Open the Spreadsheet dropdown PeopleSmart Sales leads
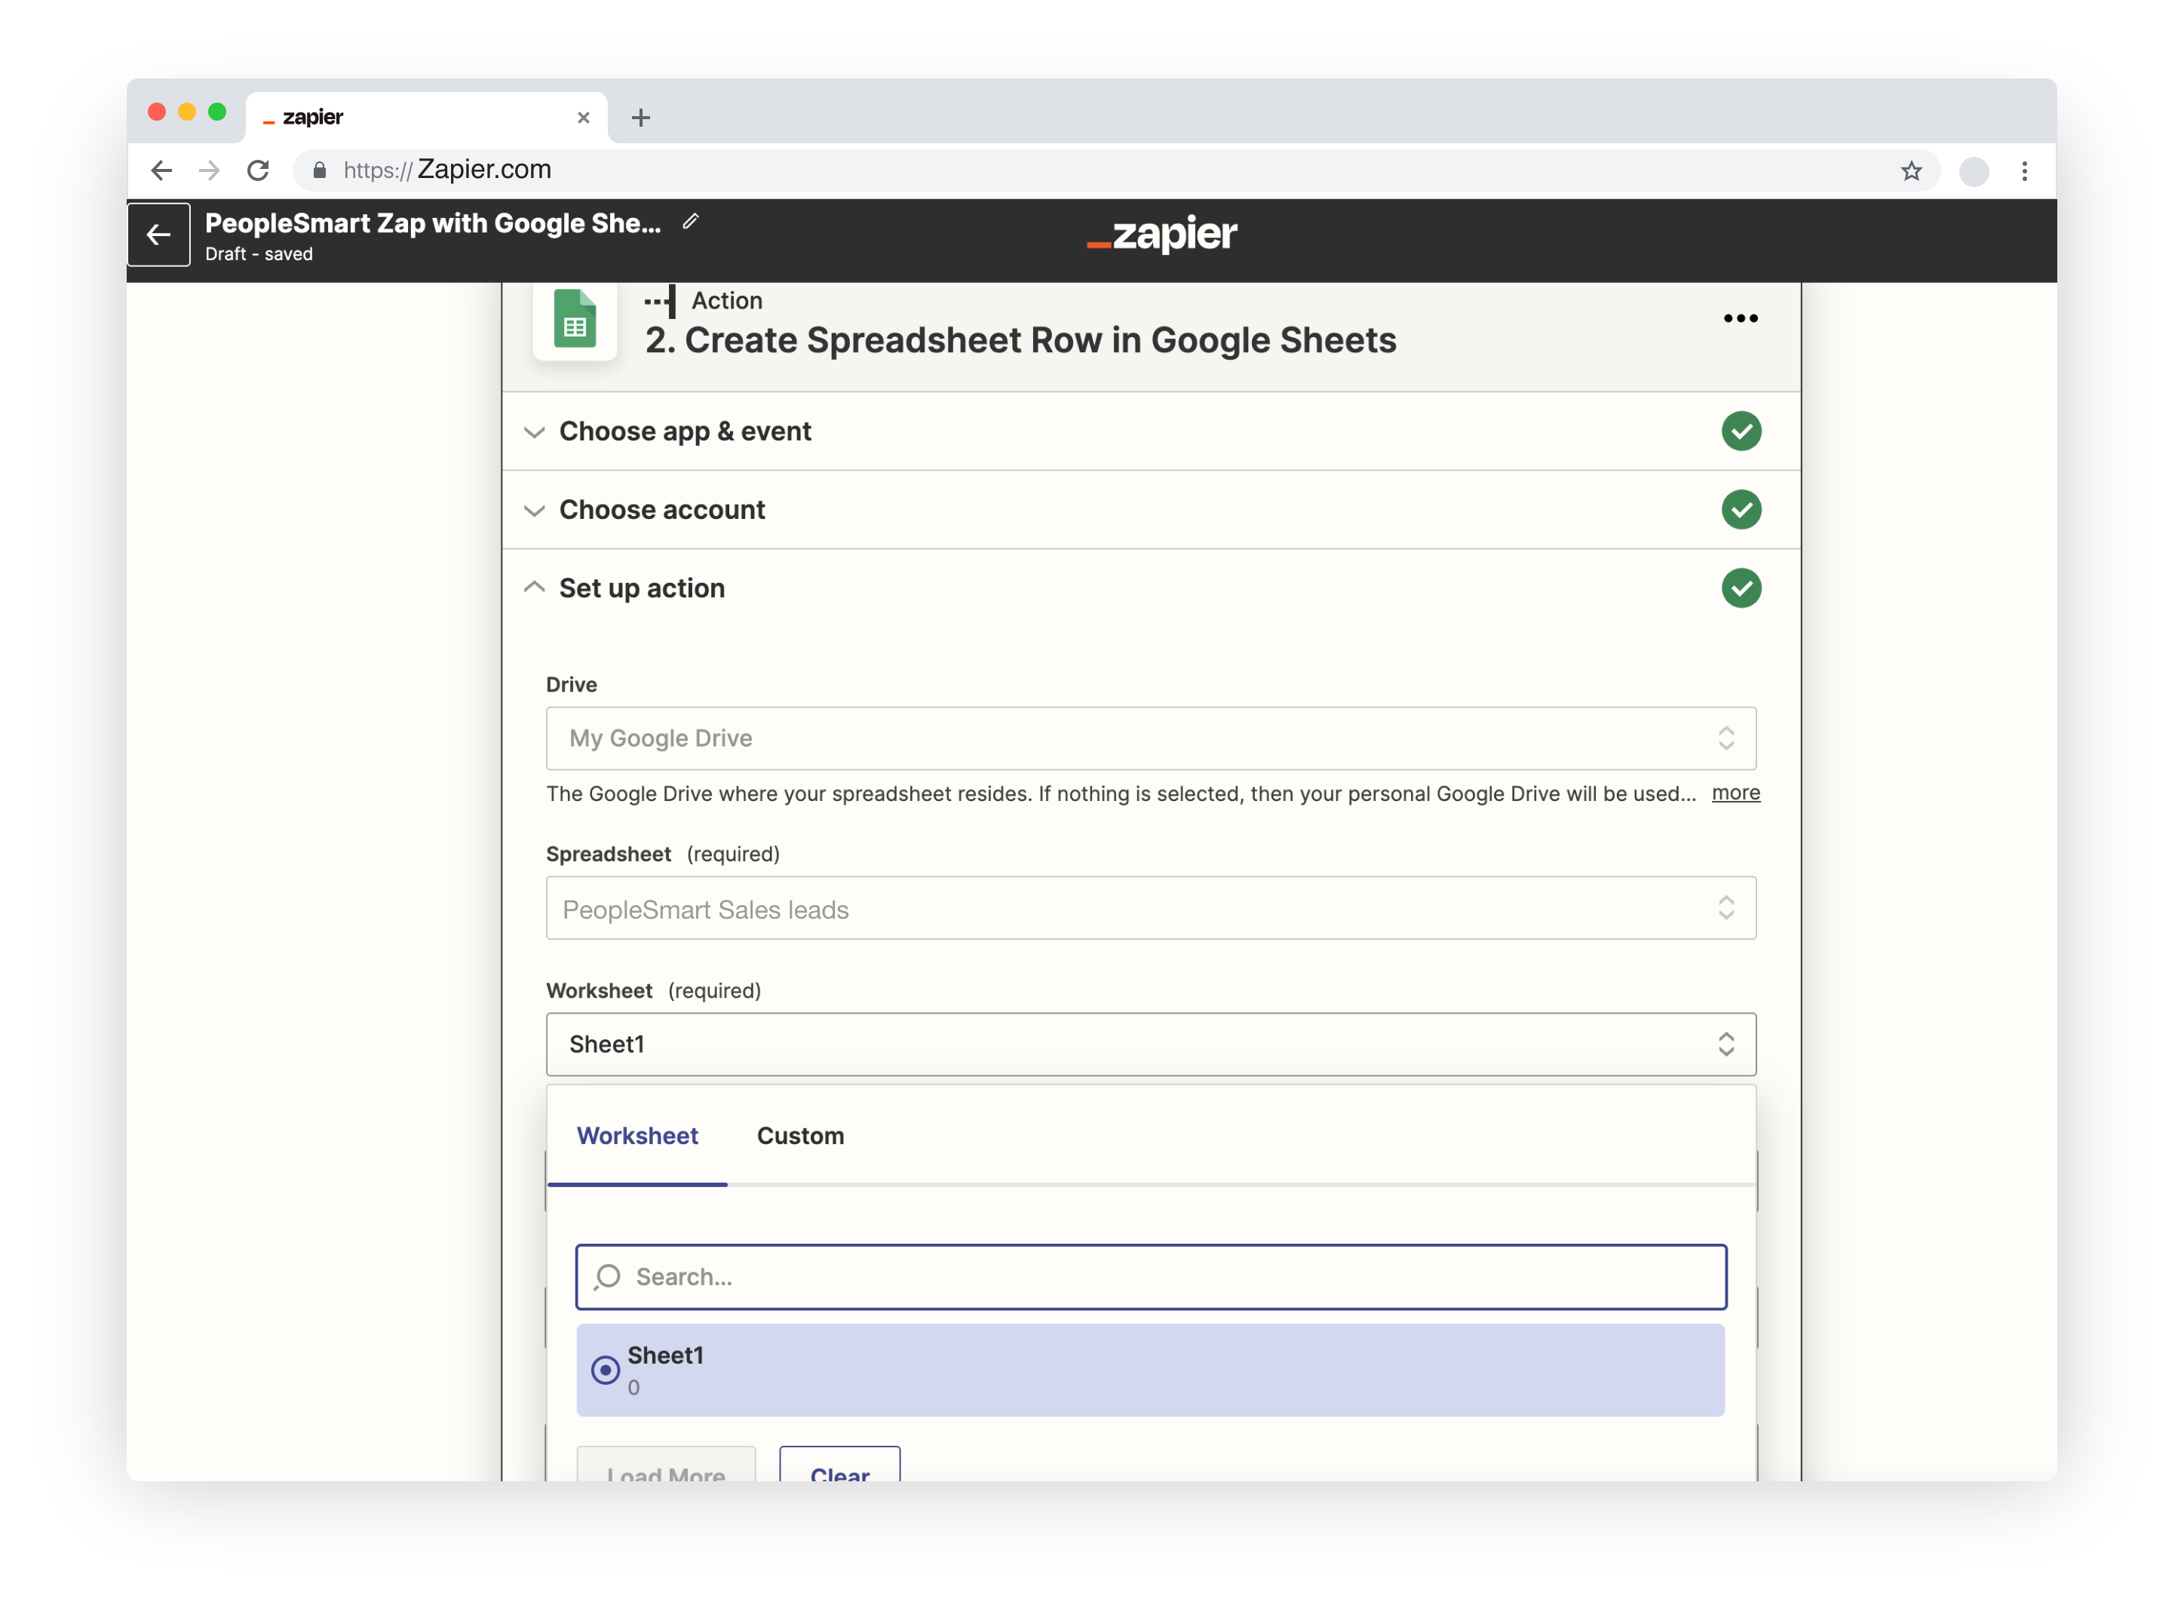 pos(1152,908)
